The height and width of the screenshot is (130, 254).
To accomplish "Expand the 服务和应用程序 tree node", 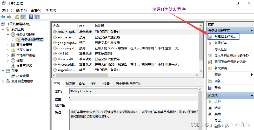I will (x=3, y=81).
